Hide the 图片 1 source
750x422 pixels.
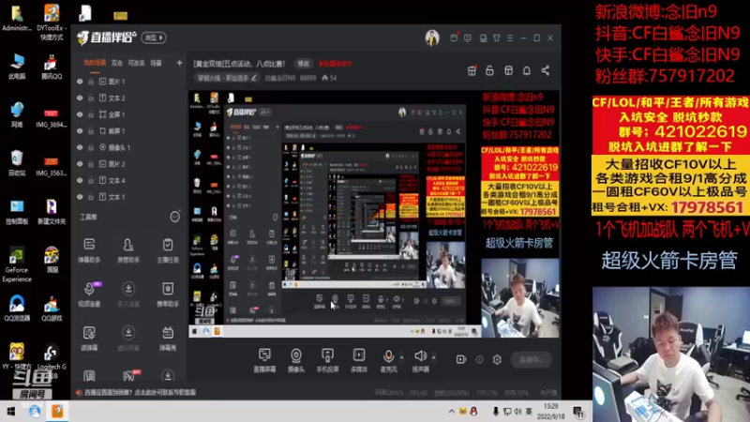pos(80,82)
